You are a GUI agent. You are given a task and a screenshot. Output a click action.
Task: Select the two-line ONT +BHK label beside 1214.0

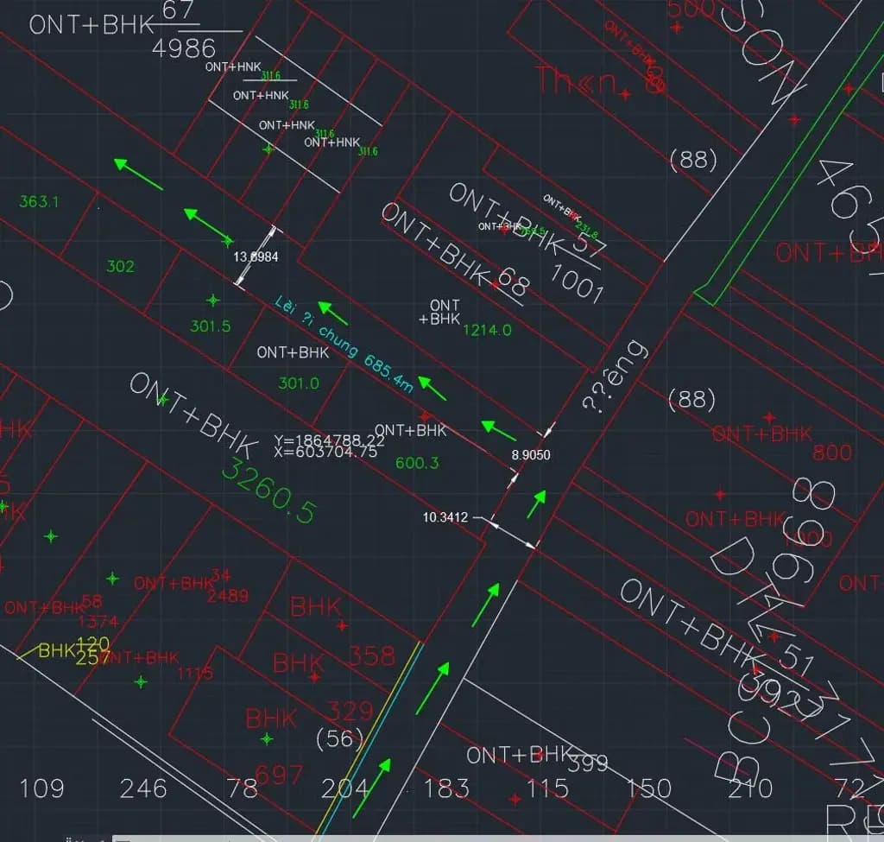pyautogui.click(x=439, y=312)
